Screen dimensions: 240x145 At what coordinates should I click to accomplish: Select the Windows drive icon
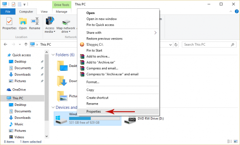(61, 120)
